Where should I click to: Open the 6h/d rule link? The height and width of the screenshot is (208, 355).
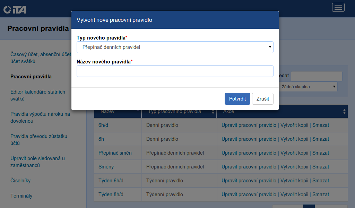tap(103, 125)
